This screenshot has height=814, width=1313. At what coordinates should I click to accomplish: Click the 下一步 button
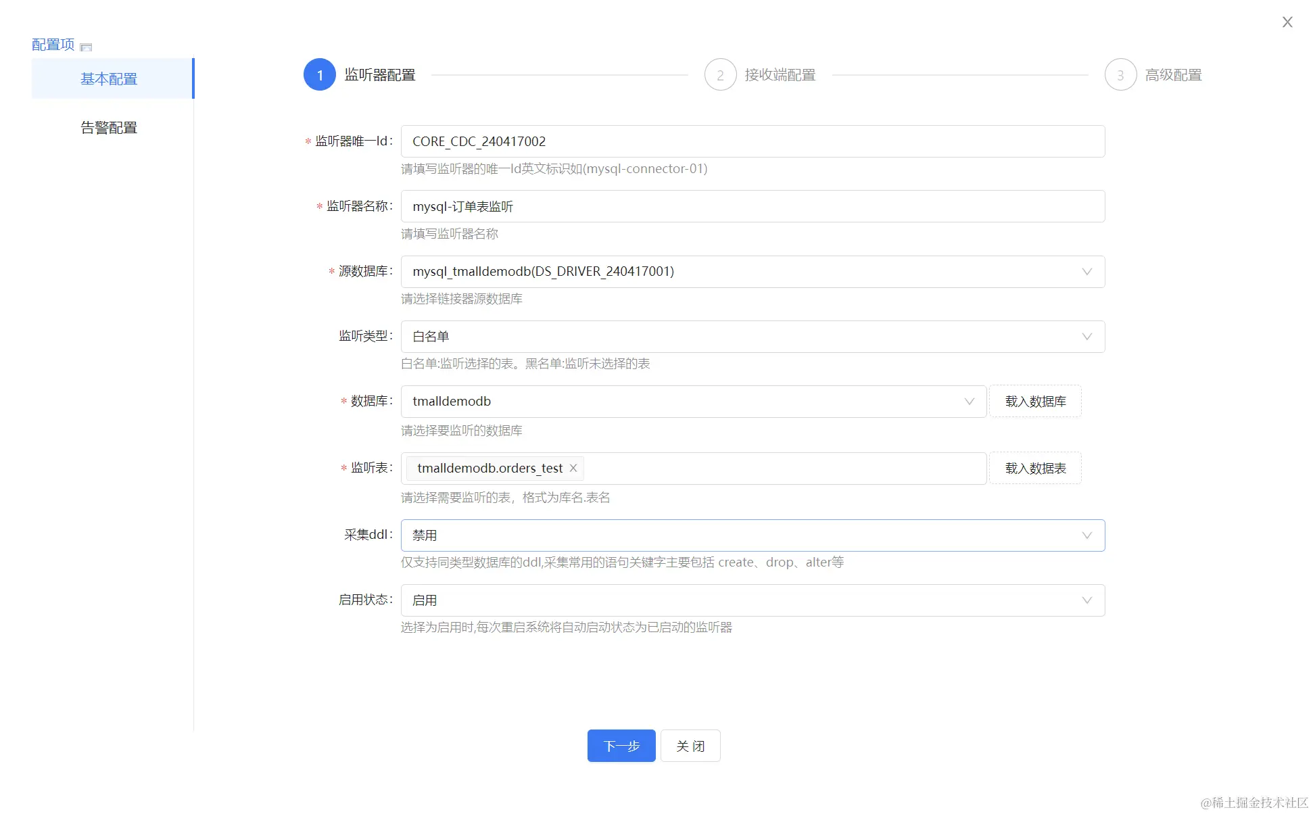(621, 746)
